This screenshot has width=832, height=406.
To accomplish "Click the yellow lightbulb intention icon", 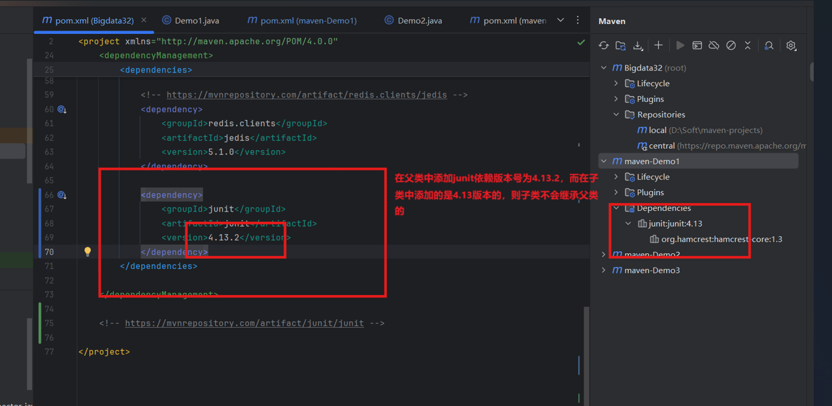I will click(87, 252).
